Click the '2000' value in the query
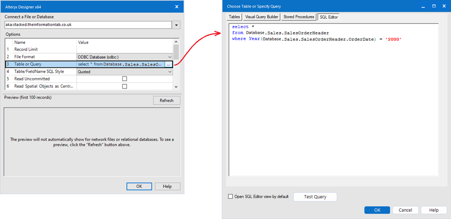This screenshot has height=219, width=451. coord(393,39)
